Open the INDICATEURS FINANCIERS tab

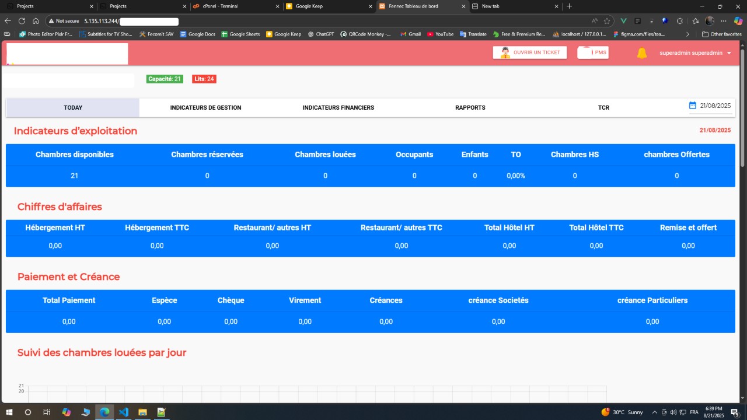click(x=338, y=108)
